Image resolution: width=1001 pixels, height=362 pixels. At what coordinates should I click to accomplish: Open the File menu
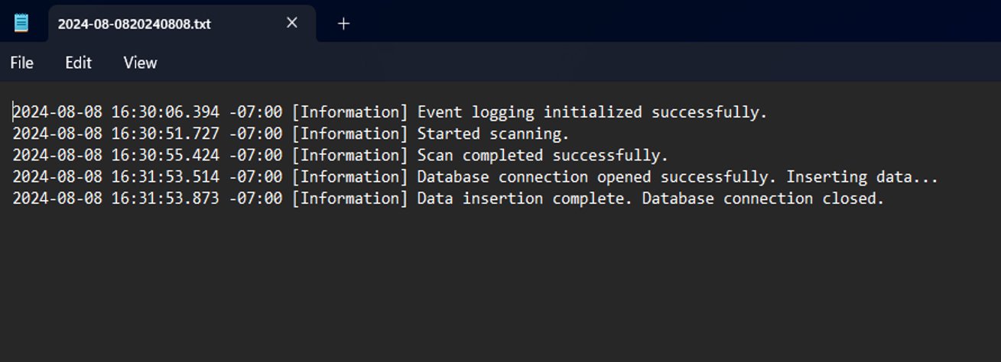click(x=21, y=63)
